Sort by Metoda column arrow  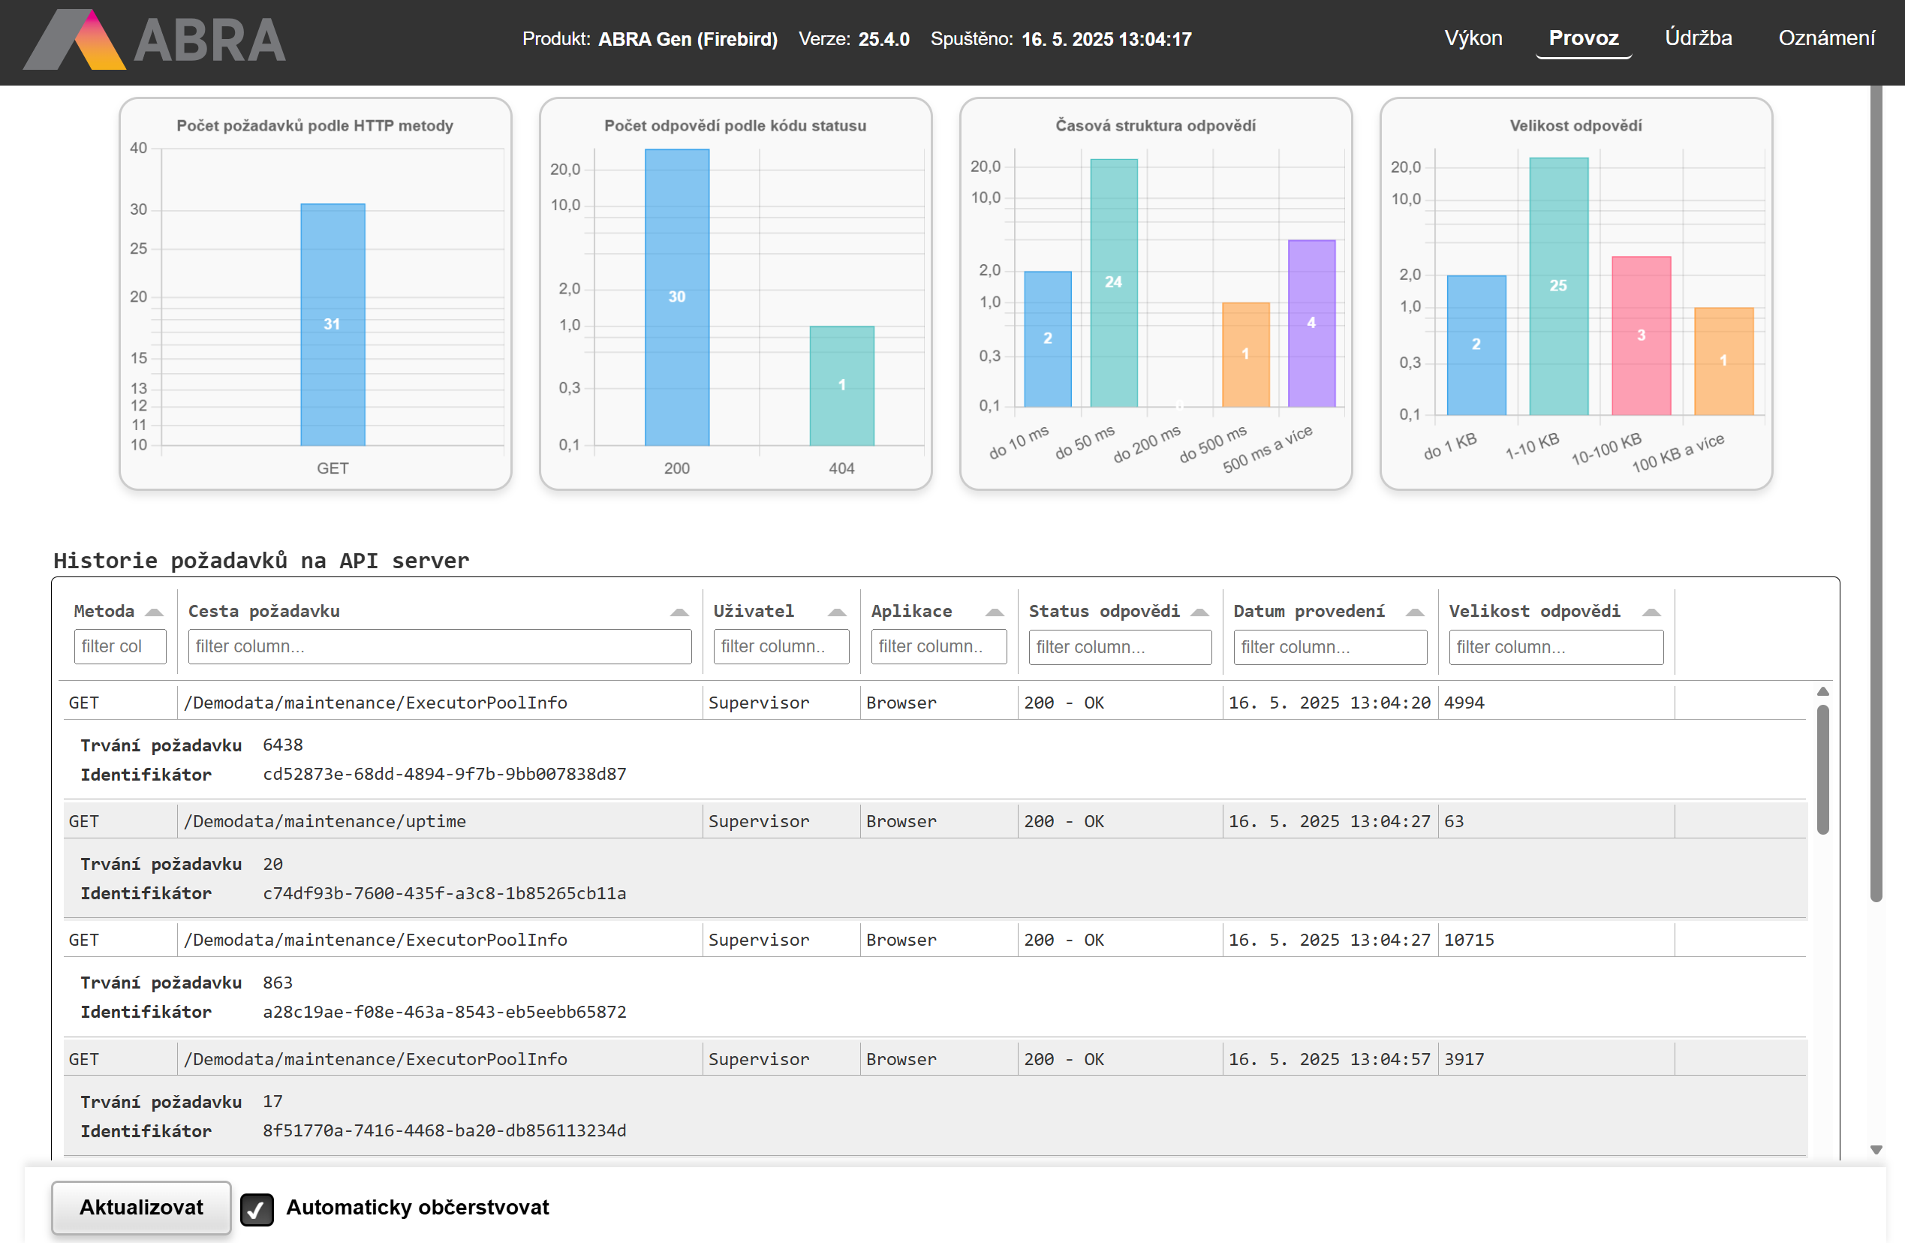click(155, 612)
